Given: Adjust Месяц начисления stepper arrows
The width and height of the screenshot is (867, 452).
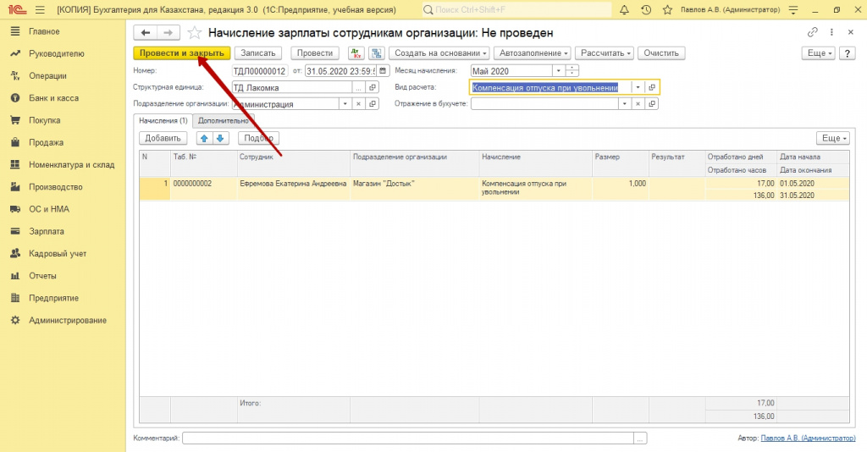Looking at the screenshot, I should click(572, 71).
